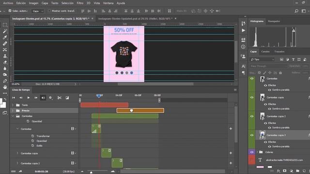Open the Actions play panel icon
The height and width of the screenshot is (174, 310).
pyautogui.click(x=243, y=30)
